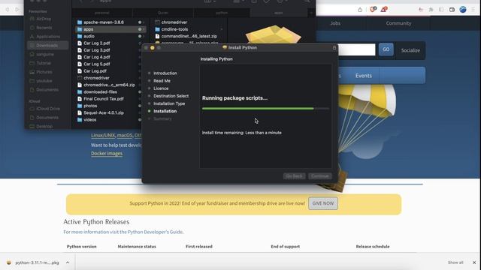Image resolution: width=481 pixels, height=270 pixels.
Task: Click the GIVE NOW button
Action: coord(323,203)
